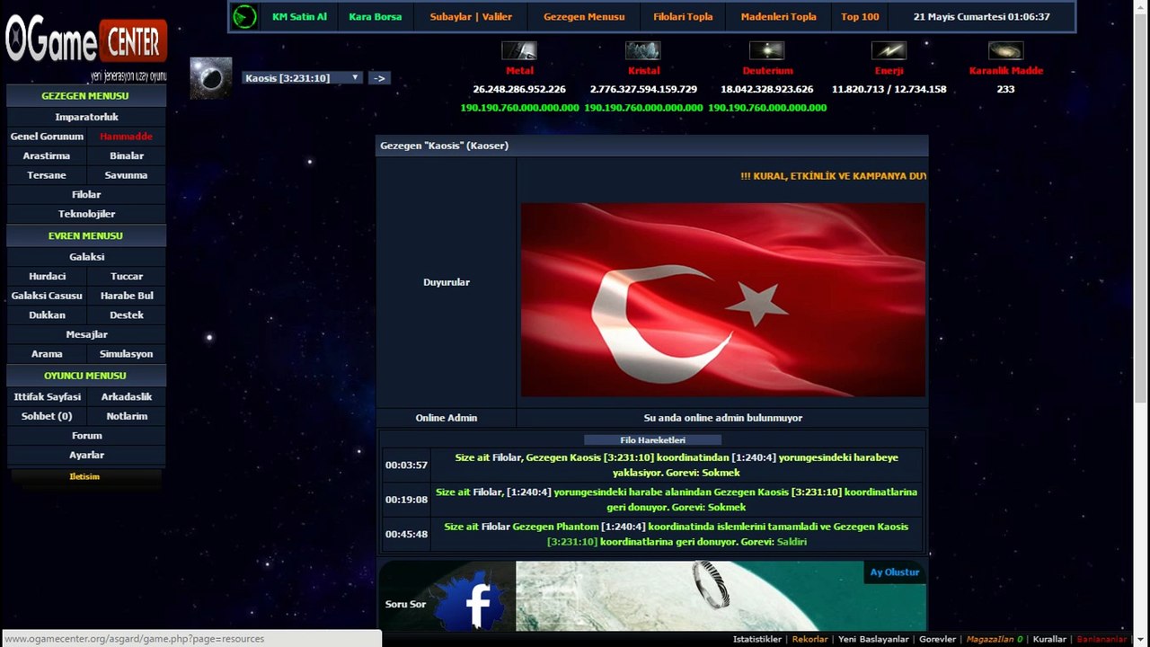Image resolution: width=1150 pixels, height=647 pixels.
Task: Open the Destek support page
Action: coord(127,315)
